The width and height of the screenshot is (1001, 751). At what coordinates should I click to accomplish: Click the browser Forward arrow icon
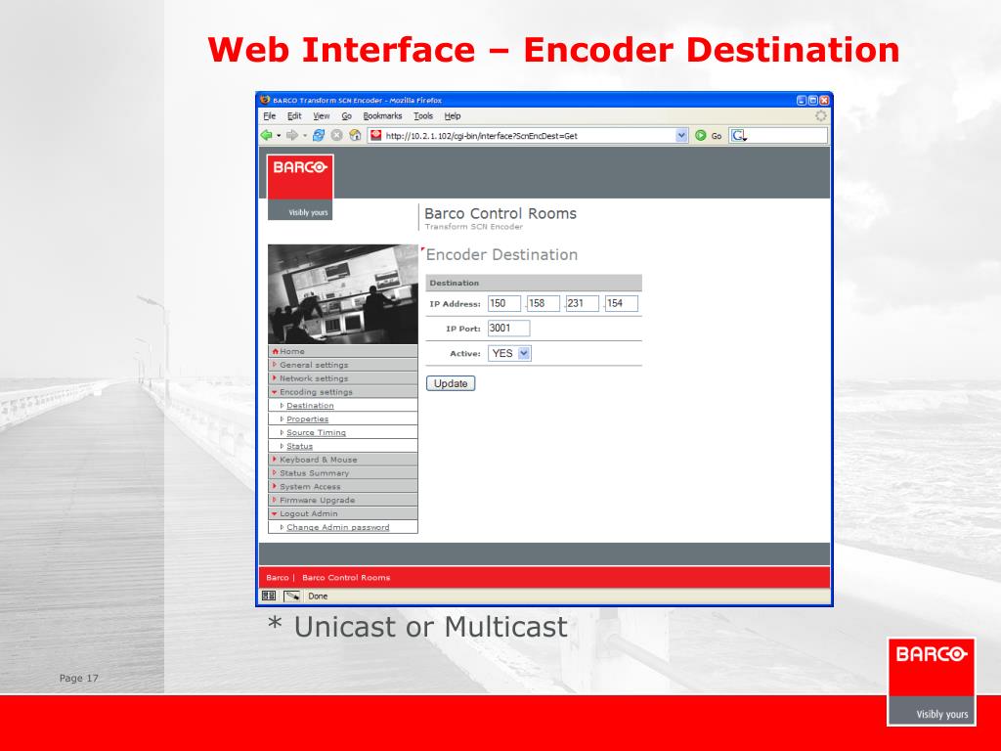[x=292, y=135]
